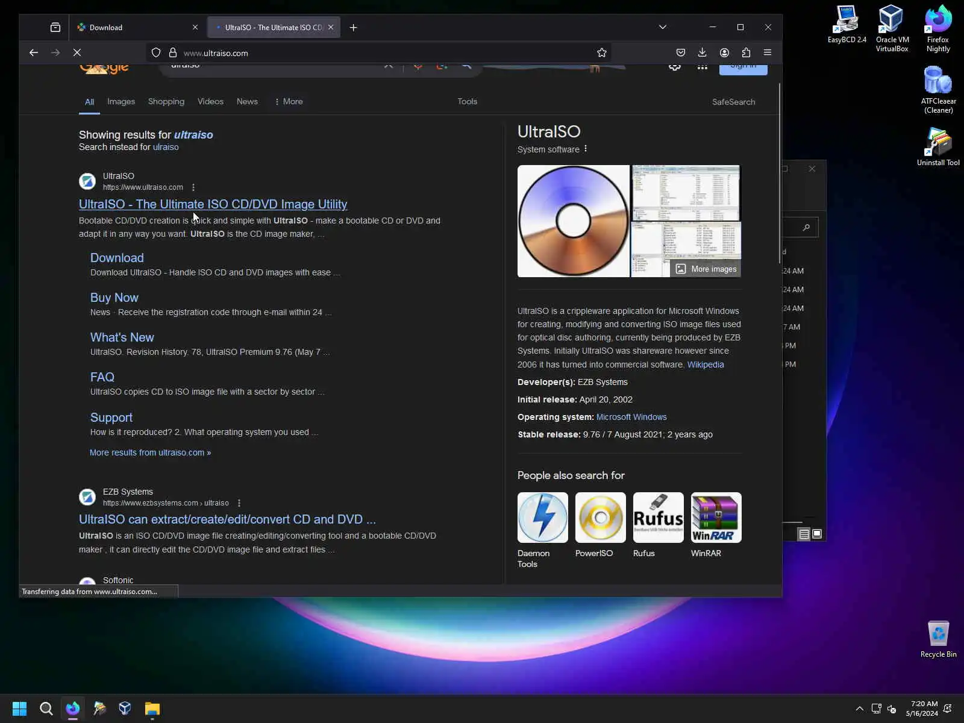Switch to Shopping search results
964x723 pixels.
point(166,101)
